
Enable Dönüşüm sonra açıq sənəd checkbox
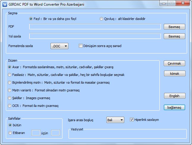(x=81, y=46)
